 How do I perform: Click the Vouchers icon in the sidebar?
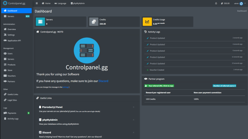pyautogui.click(x=5, y=76)
